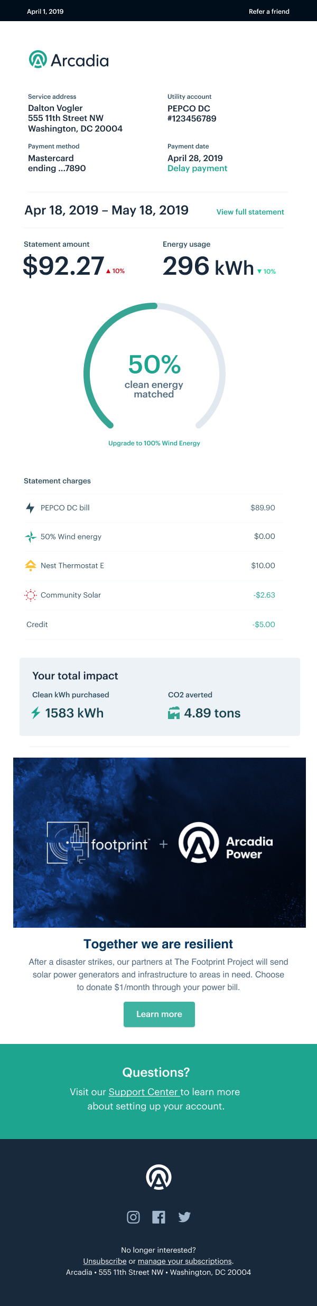Click the Arcadia logo at top
317x1306 pixels.
point(69,60)
